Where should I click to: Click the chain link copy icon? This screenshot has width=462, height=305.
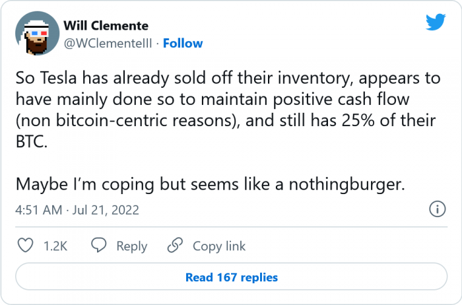(x=175, y=246)
